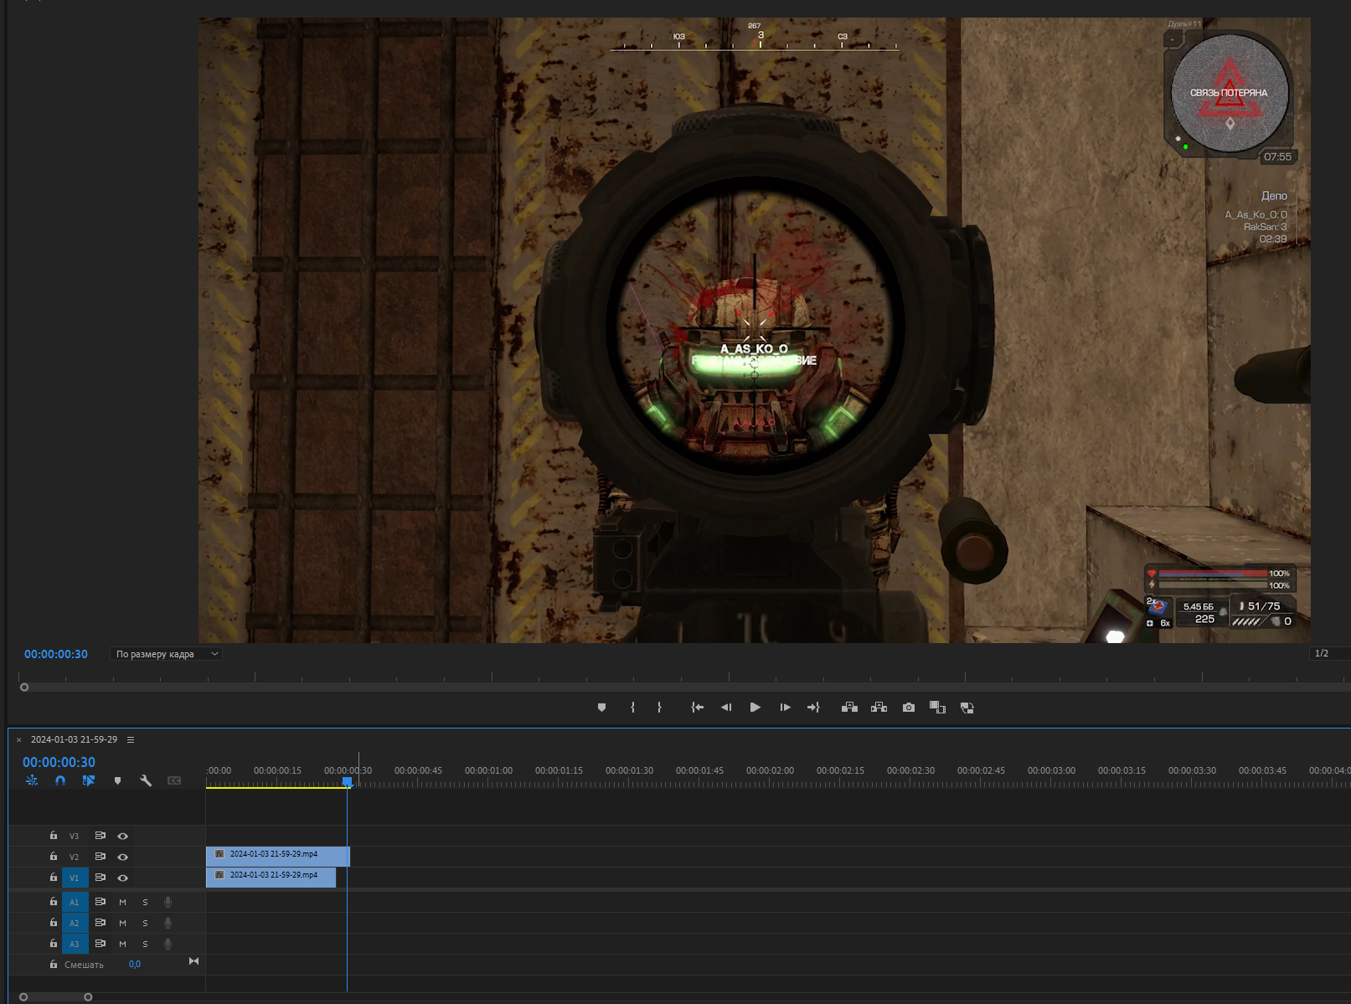Open timeline display settings wrench
Viewport: 1351px width, 1004px height.
click(x=146, y=780)
